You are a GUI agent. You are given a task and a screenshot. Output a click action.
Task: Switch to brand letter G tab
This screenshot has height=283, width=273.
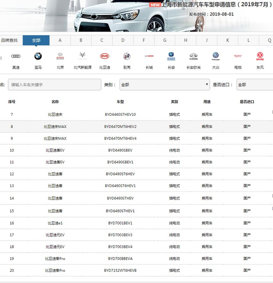[x=165, y=40]
